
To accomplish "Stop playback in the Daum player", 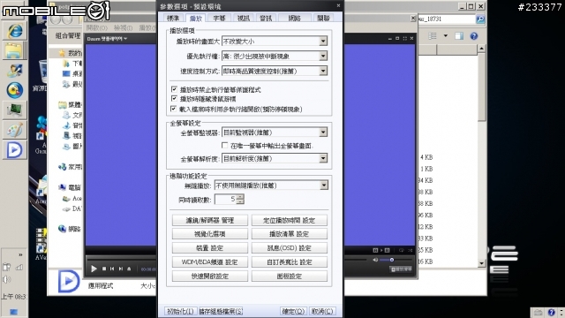I will [x=104, y=269].
